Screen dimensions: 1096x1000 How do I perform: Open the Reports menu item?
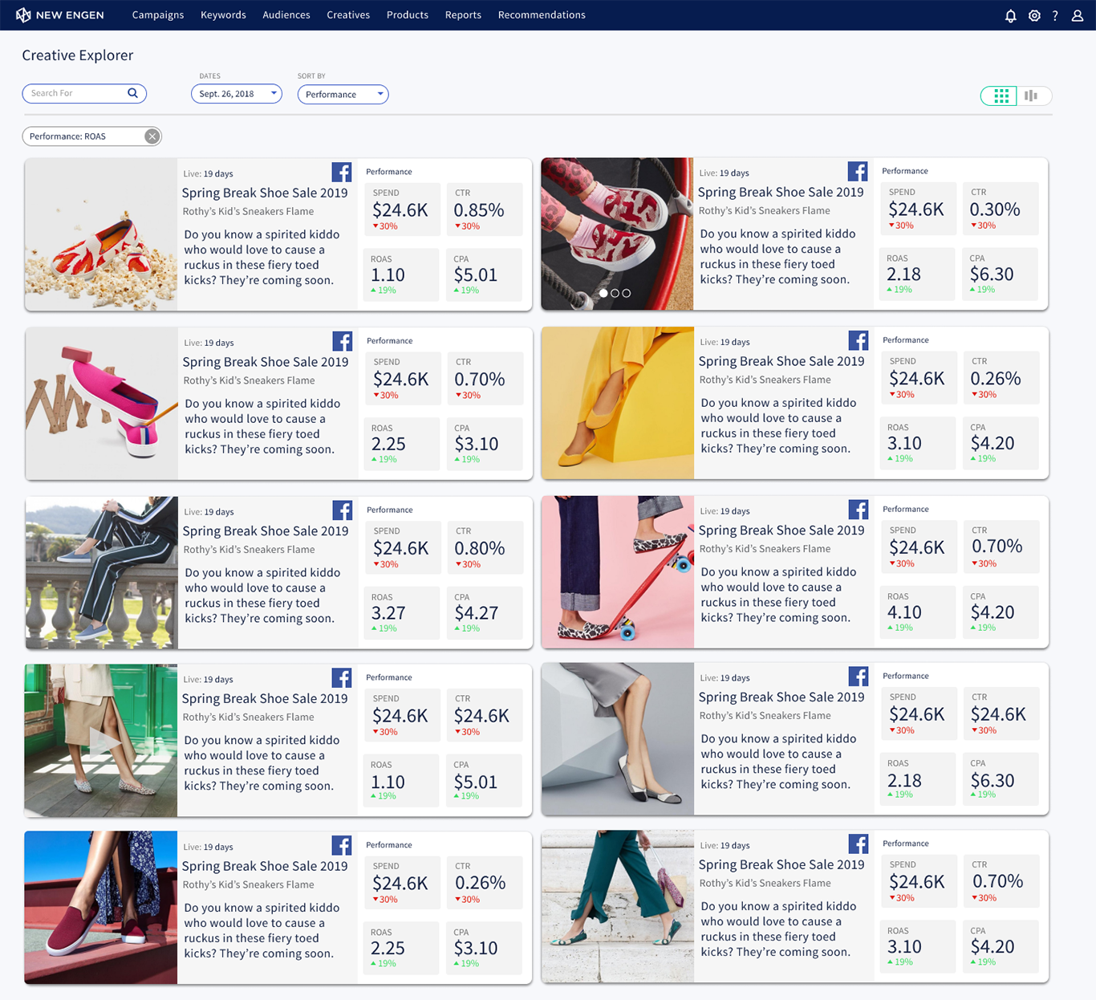click(x=463, y=15)
